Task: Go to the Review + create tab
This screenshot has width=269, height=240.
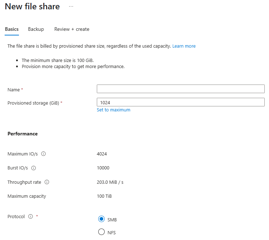Action: click(x=72, y=29)
